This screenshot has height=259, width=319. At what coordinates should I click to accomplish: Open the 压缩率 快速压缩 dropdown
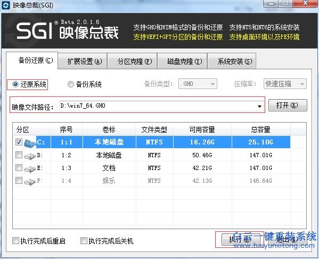pos(285,84)
